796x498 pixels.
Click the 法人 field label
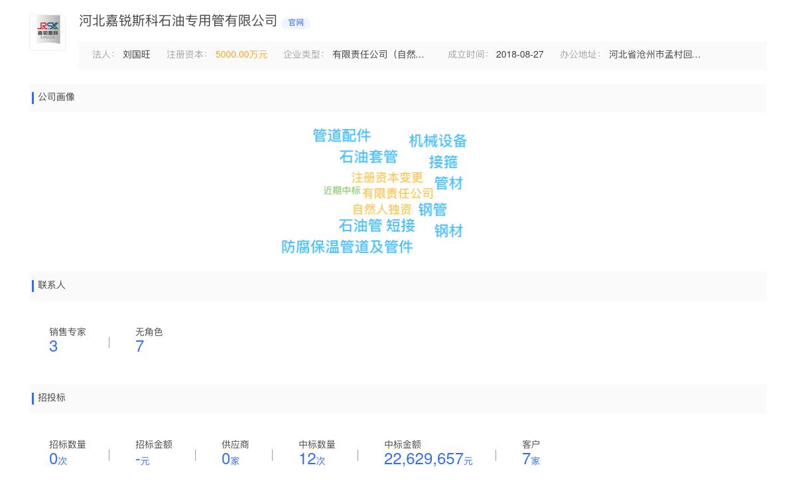click(x=103, y=55)
